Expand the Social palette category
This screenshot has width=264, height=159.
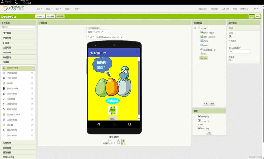(x=18, y=143)
